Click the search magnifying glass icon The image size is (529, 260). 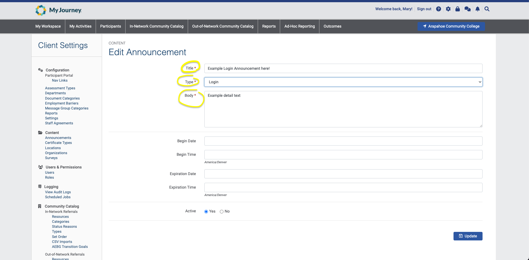click(x=487, y=9)
